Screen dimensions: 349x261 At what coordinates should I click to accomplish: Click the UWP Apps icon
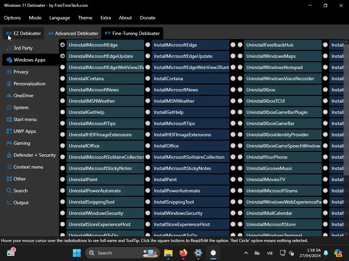click(9, 131)
